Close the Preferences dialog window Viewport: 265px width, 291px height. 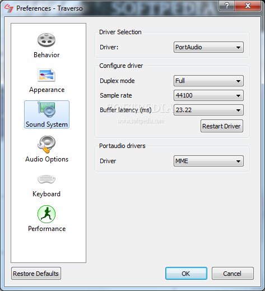point(248,6)
